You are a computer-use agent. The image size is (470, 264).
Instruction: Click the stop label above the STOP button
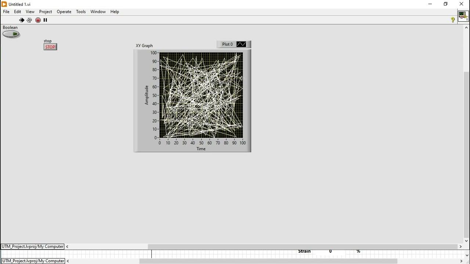tap(48, 41)
